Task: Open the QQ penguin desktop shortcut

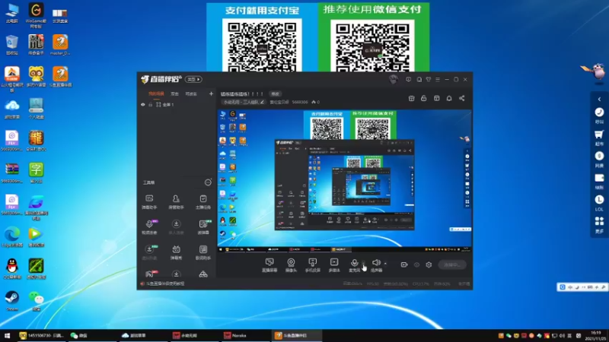Action: [x=12, y=269]
